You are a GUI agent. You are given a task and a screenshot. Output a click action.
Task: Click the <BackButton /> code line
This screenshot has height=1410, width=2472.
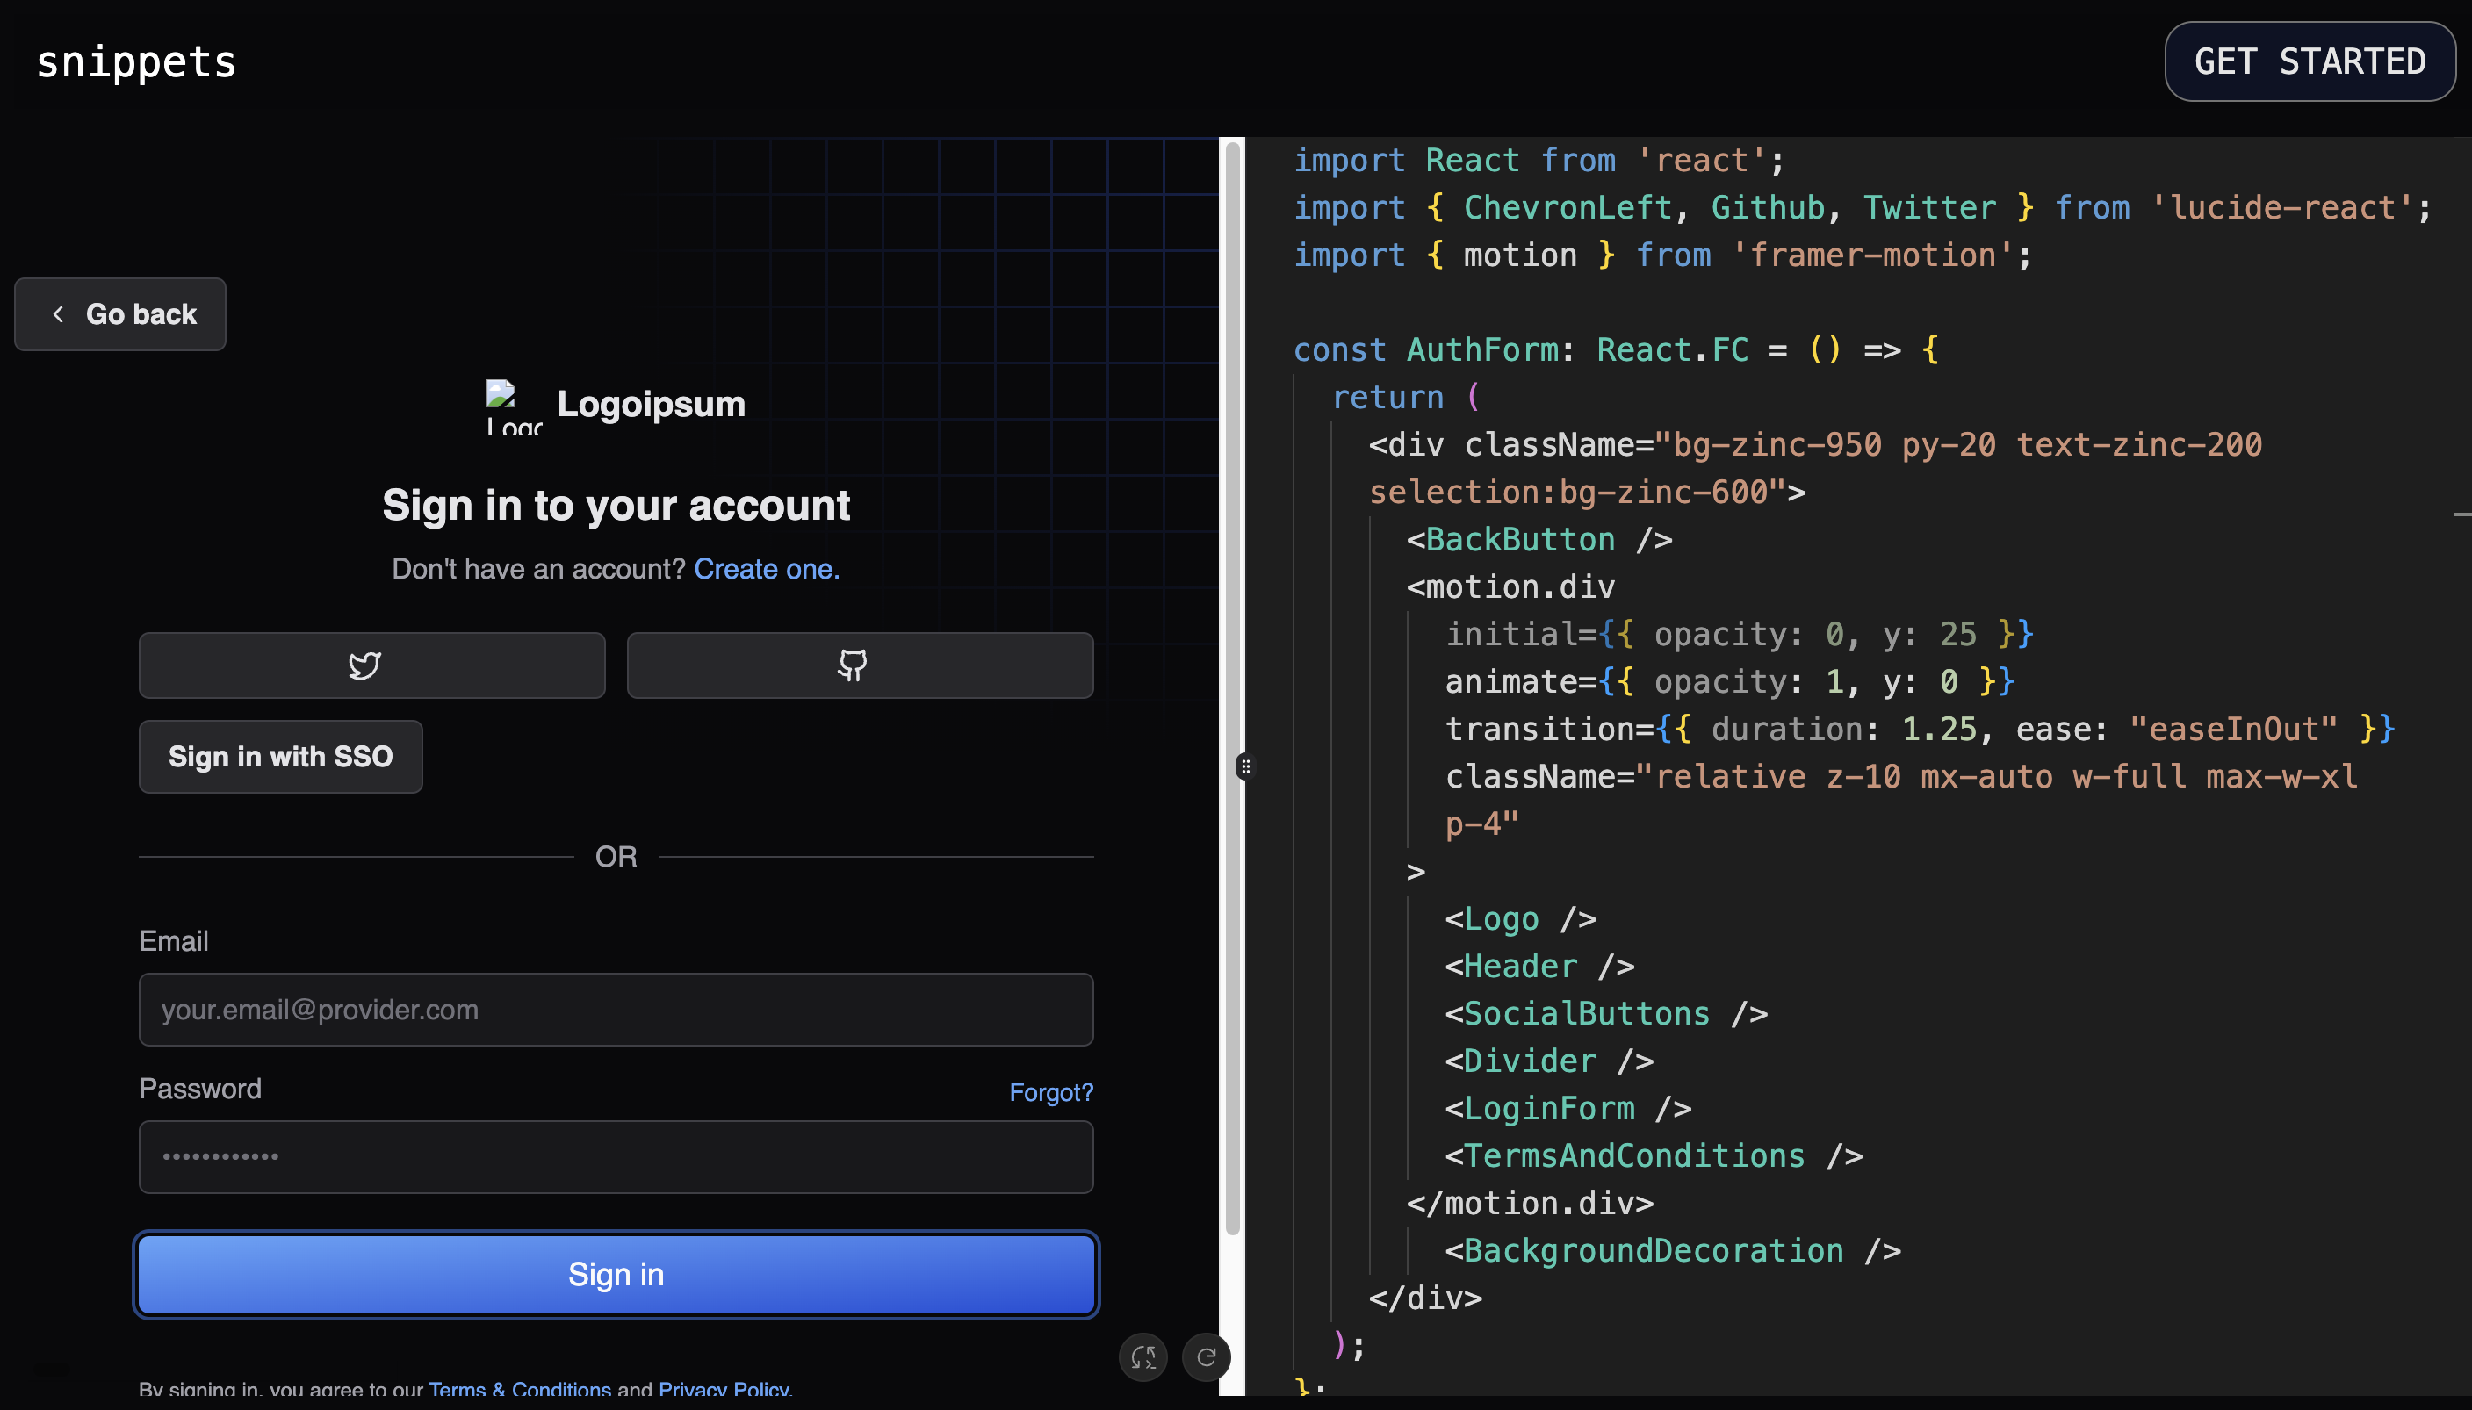[1539, 539]
